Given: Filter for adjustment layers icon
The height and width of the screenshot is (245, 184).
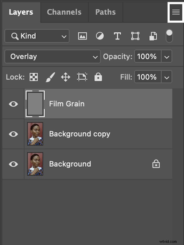Looking at the screenshot, I should point(100,36).
